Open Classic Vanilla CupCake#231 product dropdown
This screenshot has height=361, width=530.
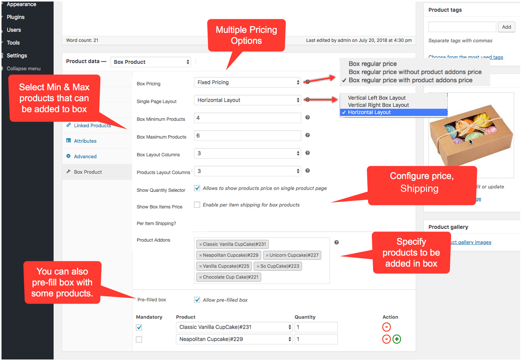point(234,327)
